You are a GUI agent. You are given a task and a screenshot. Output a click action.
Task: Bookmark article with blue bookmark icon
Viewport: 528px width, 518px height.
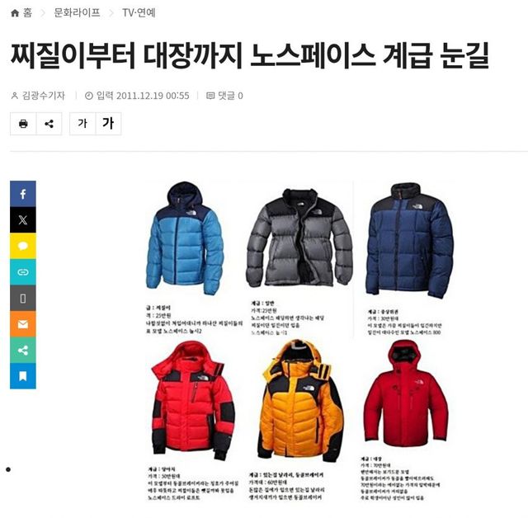(23, 376)
